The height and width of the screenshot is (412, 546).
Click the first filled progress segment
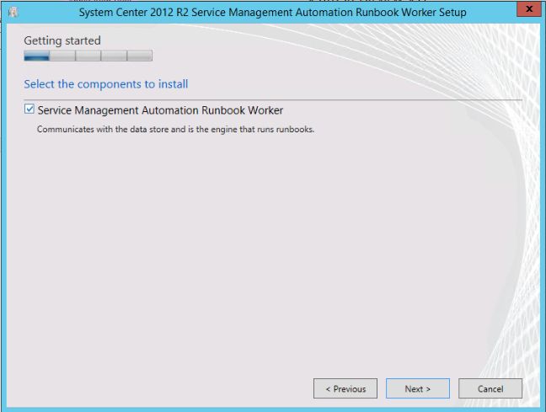[x=37, y=56]
